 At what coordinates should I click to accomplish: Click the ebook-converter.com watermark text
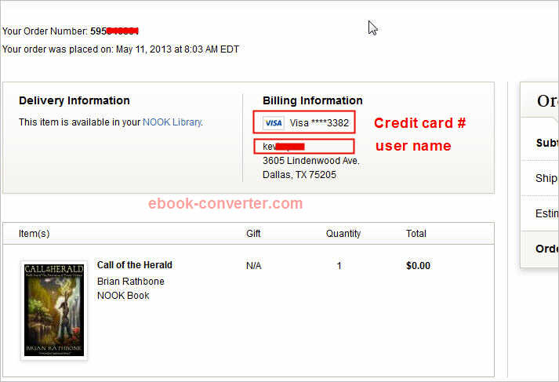225,204
